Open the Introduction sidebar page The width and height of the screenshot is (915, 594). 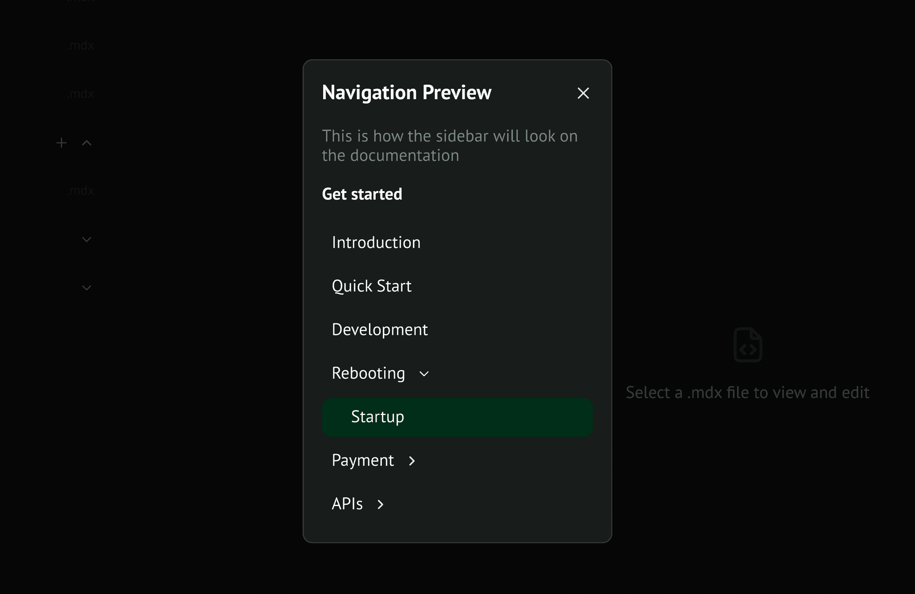click(376, 243)
